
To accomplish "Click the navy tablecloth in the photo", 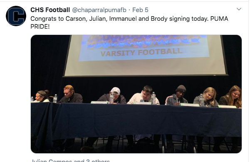I will pyautogui.click(x=136, y=122).
